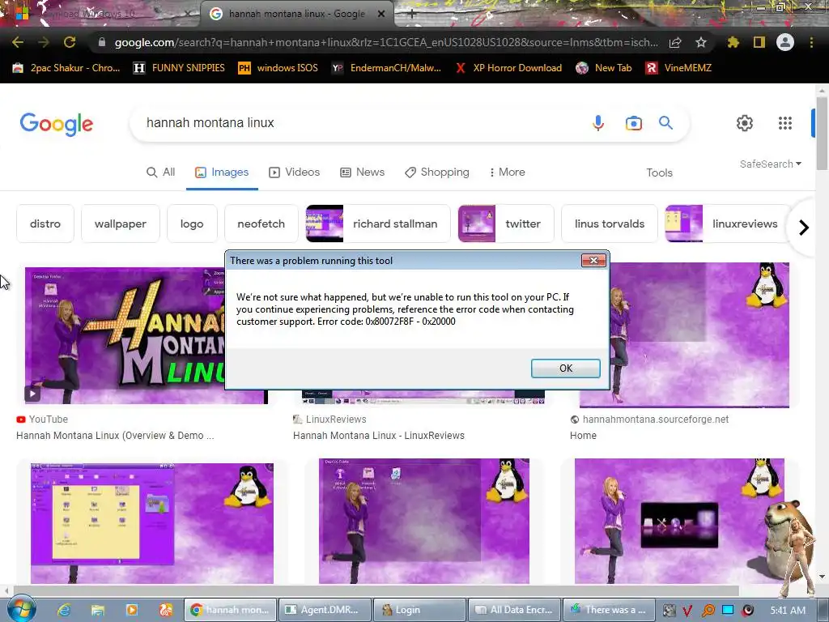Open hannahmontana.sourceforge.net Home thumbnail
This screenshot has height=622, width=829.
pyautogui.click(x=699, y=335)
